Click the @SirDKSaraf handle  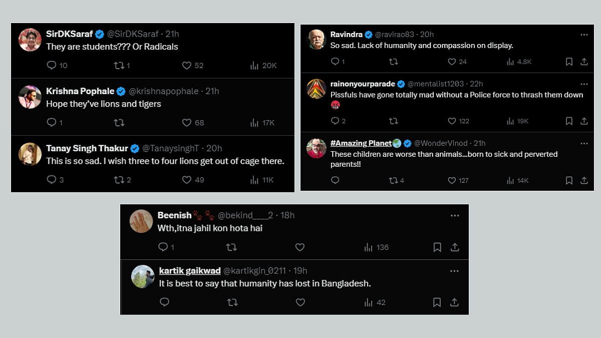(133, 34)
